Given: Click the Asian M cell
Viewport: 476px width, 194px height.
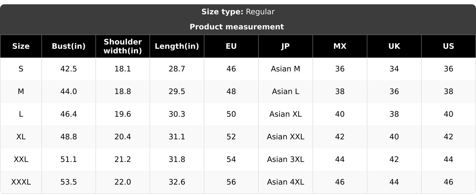Looking at the screenshot, I should [286, 69].
